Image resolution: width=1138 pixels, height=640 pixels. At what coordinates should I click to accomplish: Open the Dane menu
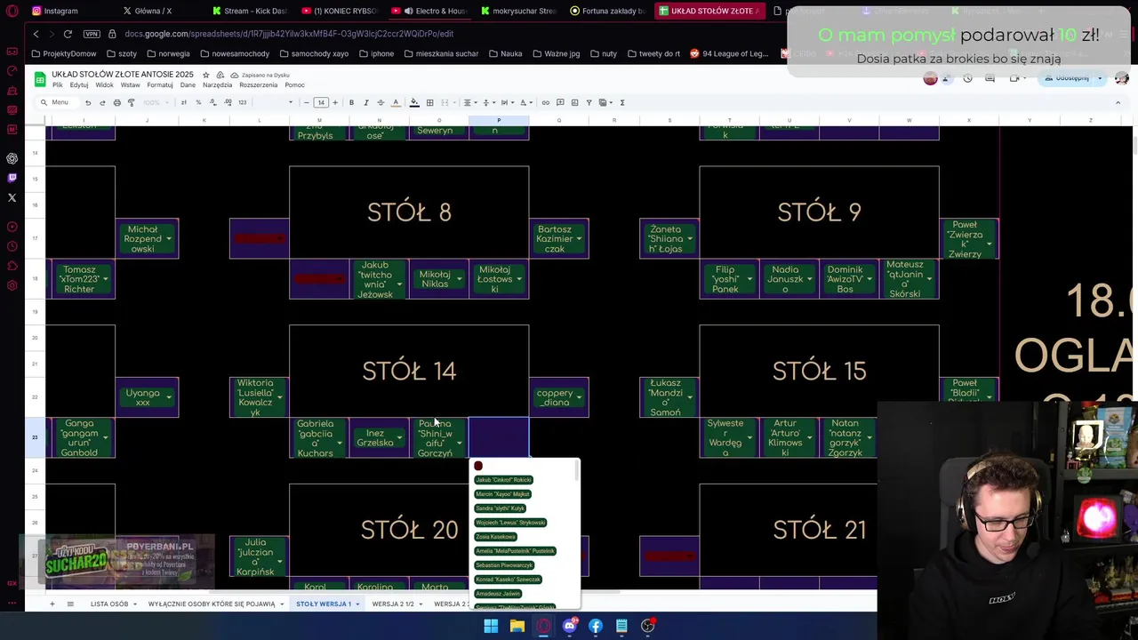point(188,85)
